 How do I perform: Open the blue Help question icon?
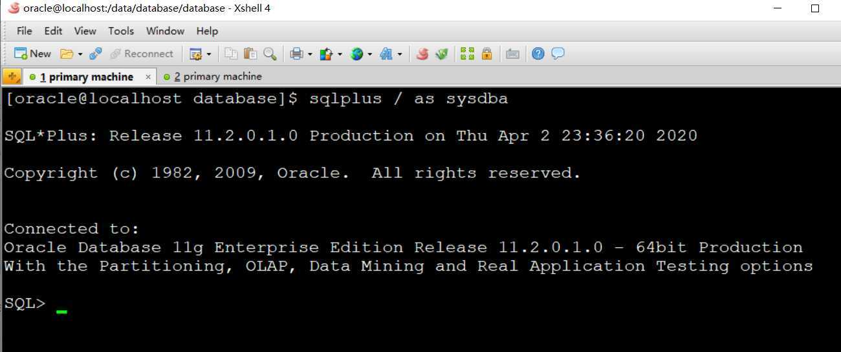click(538, 54)
